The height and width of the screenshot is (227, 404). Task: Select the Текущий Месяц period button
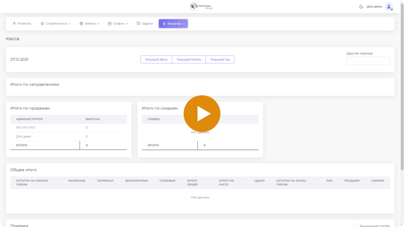pos(189,60)
